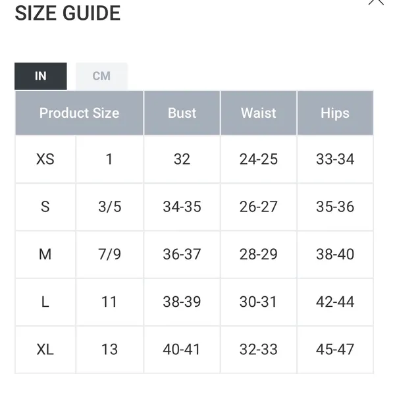
Task: Click the Product Size column header
Action: [x=80, y=113]
